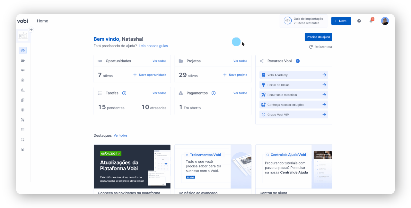411x208 pixels.
Task: Open the grid apps icon in sidebar
Action: (23, 140)
